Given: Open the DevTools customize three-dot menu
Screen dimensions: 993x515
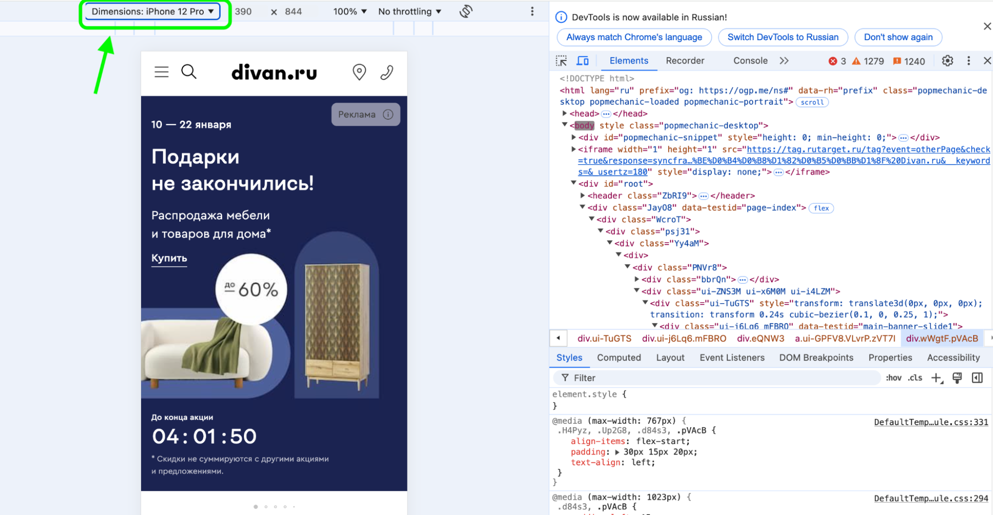Looking at the screenshot, I should (x=968, y=61).
